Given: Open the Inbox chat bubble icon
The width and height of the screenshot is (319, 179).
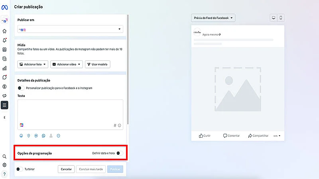Looking at the screenshot, I should [x=4, y=77].
